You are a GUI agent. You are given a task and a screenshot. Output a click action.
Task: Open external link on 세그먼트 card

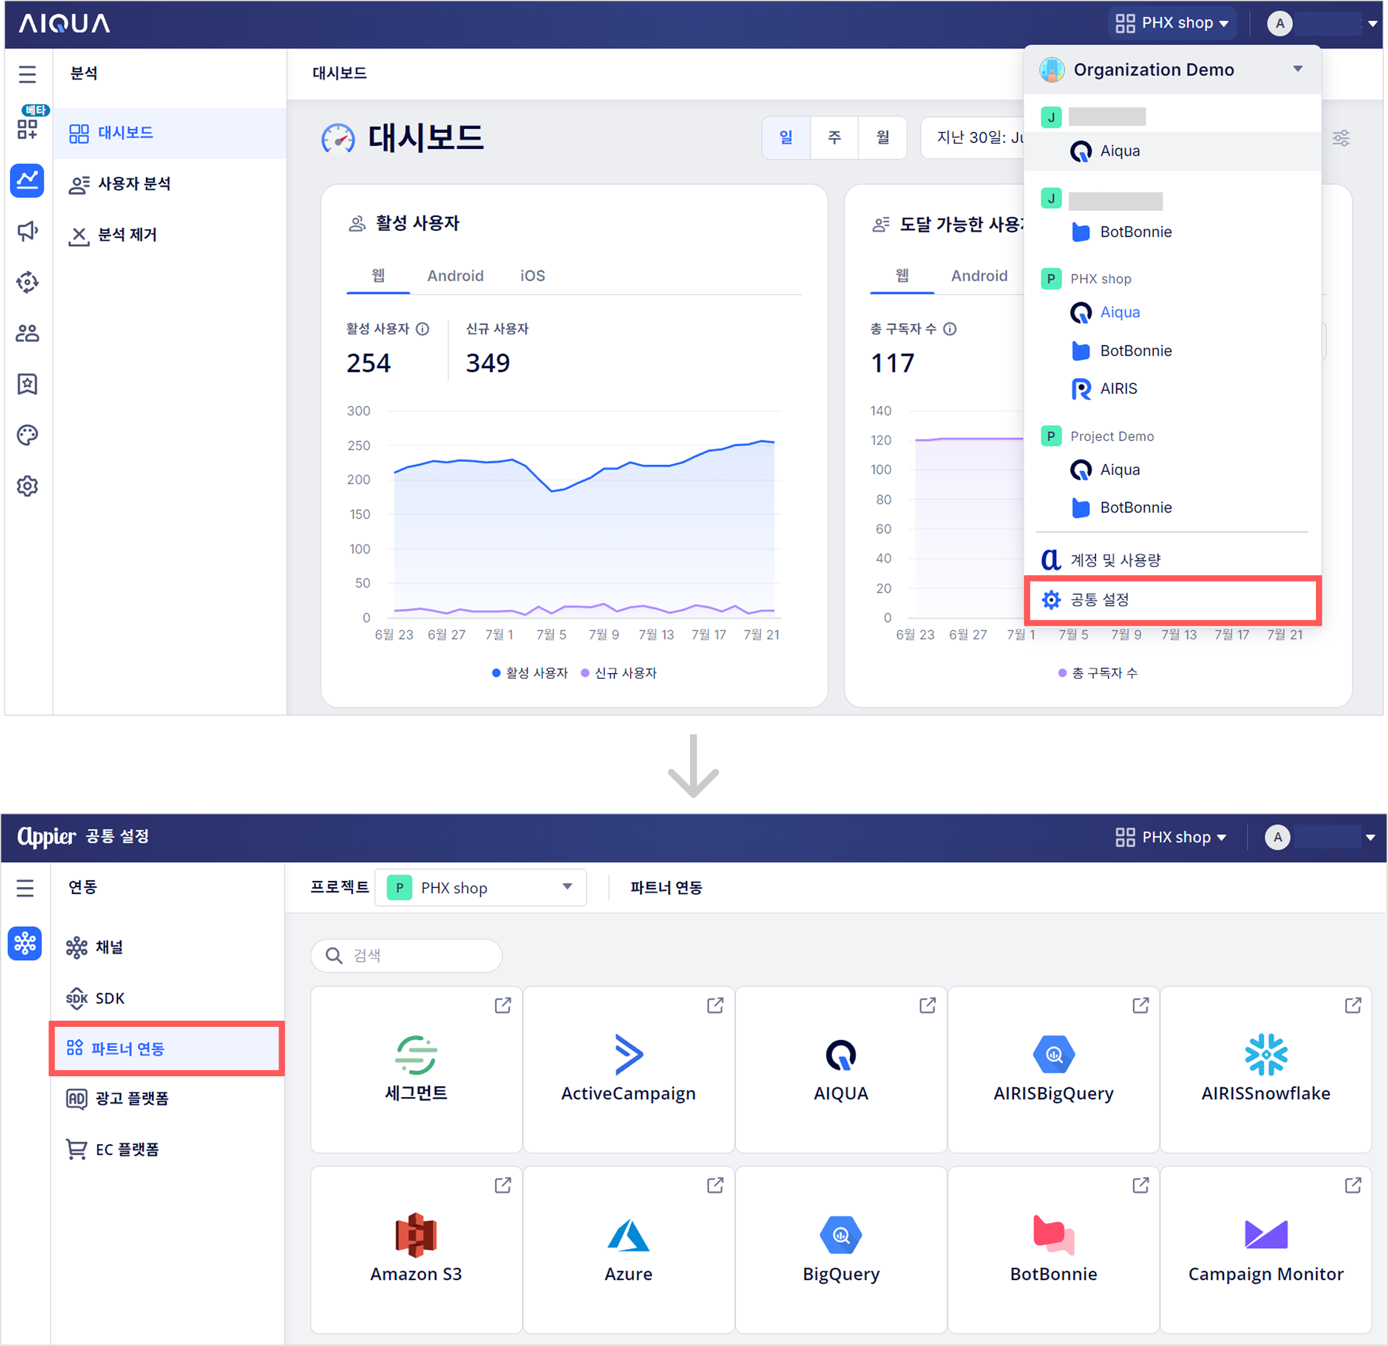[x=503, y=1005]
